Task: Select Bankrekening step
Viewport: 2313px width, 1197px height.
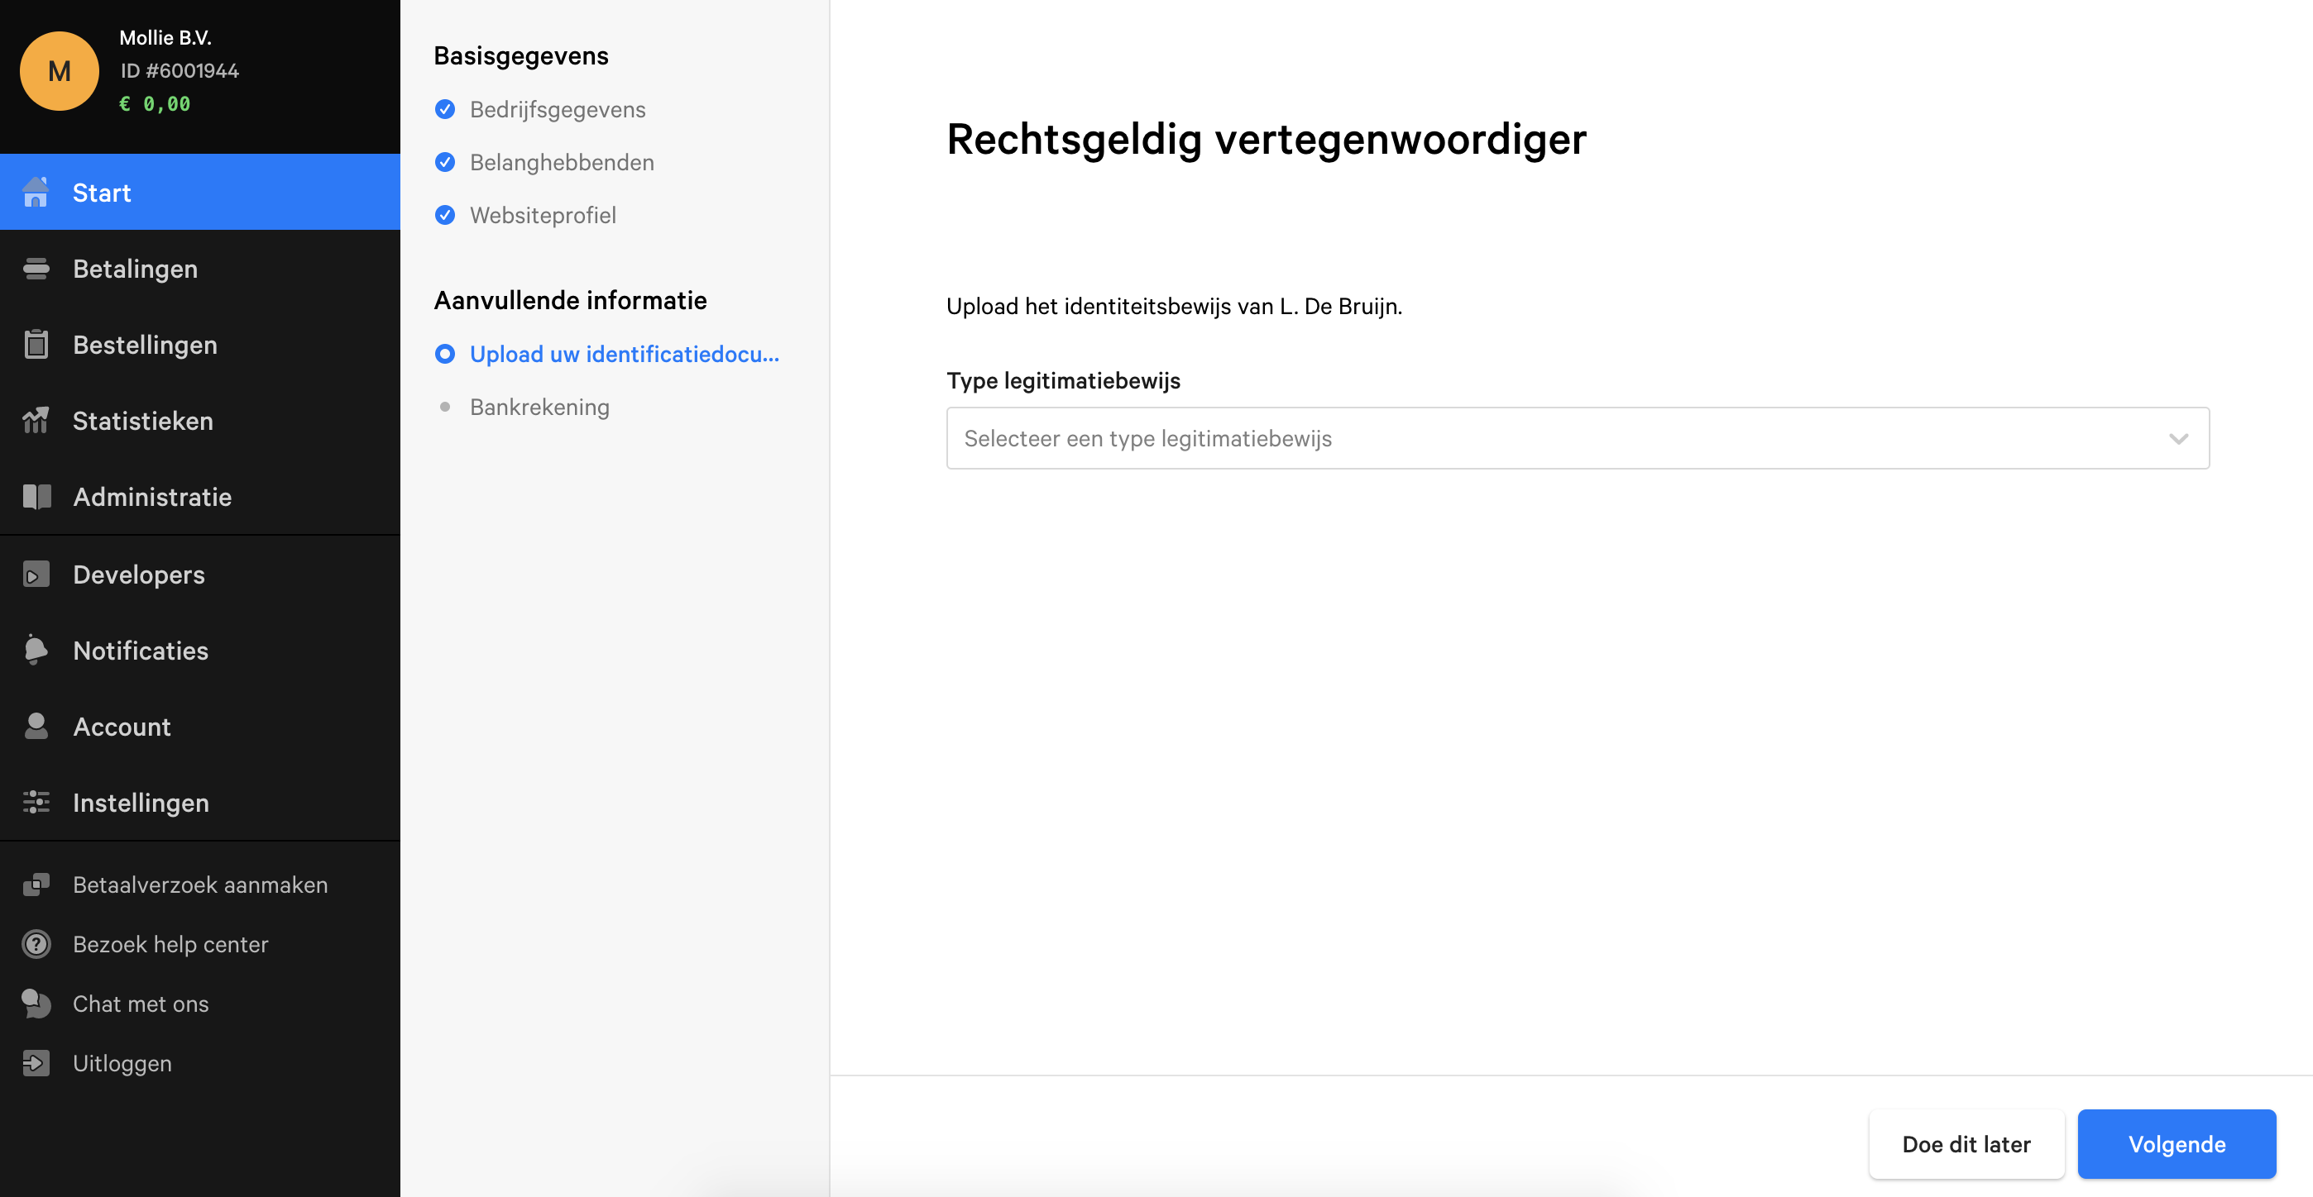Action: [539, 408]
